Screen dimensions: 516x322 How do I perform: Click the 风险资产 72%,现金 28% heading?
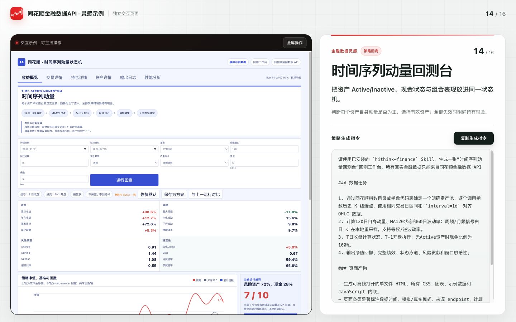[x=268, y=284]
